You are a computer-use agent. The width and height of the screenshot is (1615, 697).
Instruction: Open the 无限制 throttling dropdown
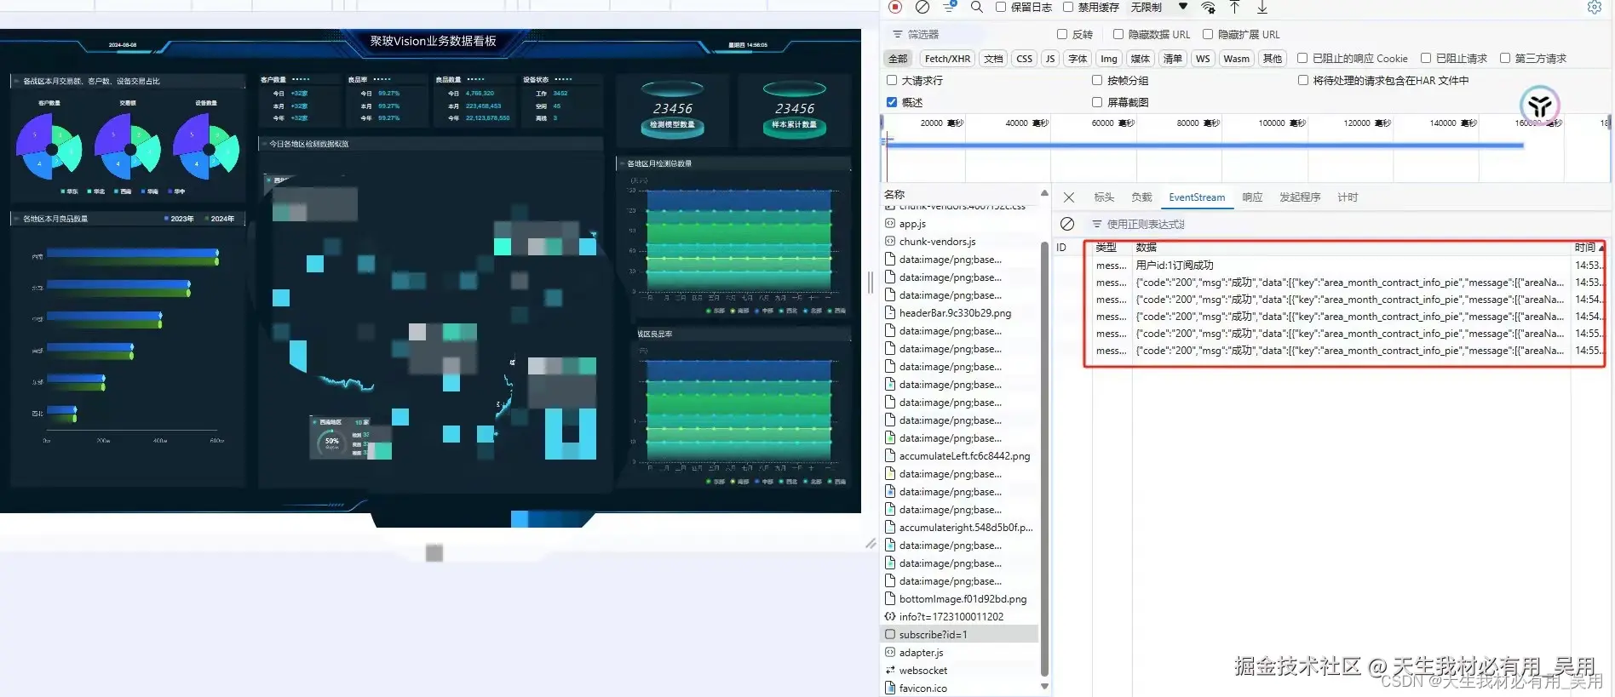tap(1158, 8)
